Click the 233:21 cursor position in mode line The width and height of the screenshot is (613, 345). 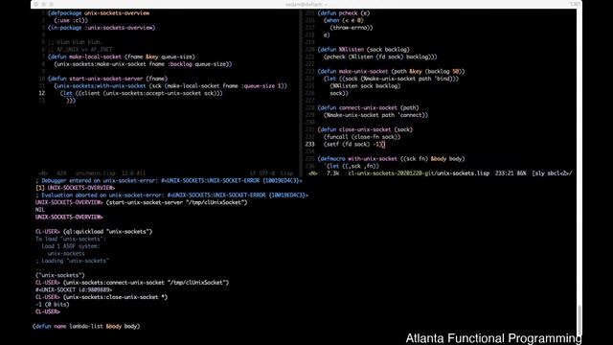click(506, 173)
